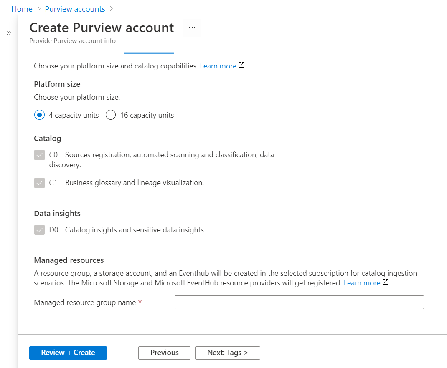The height and width of the screenshot is (368, 447).
Task: Focus the Managed resource group name field
Action: point(299,302)
